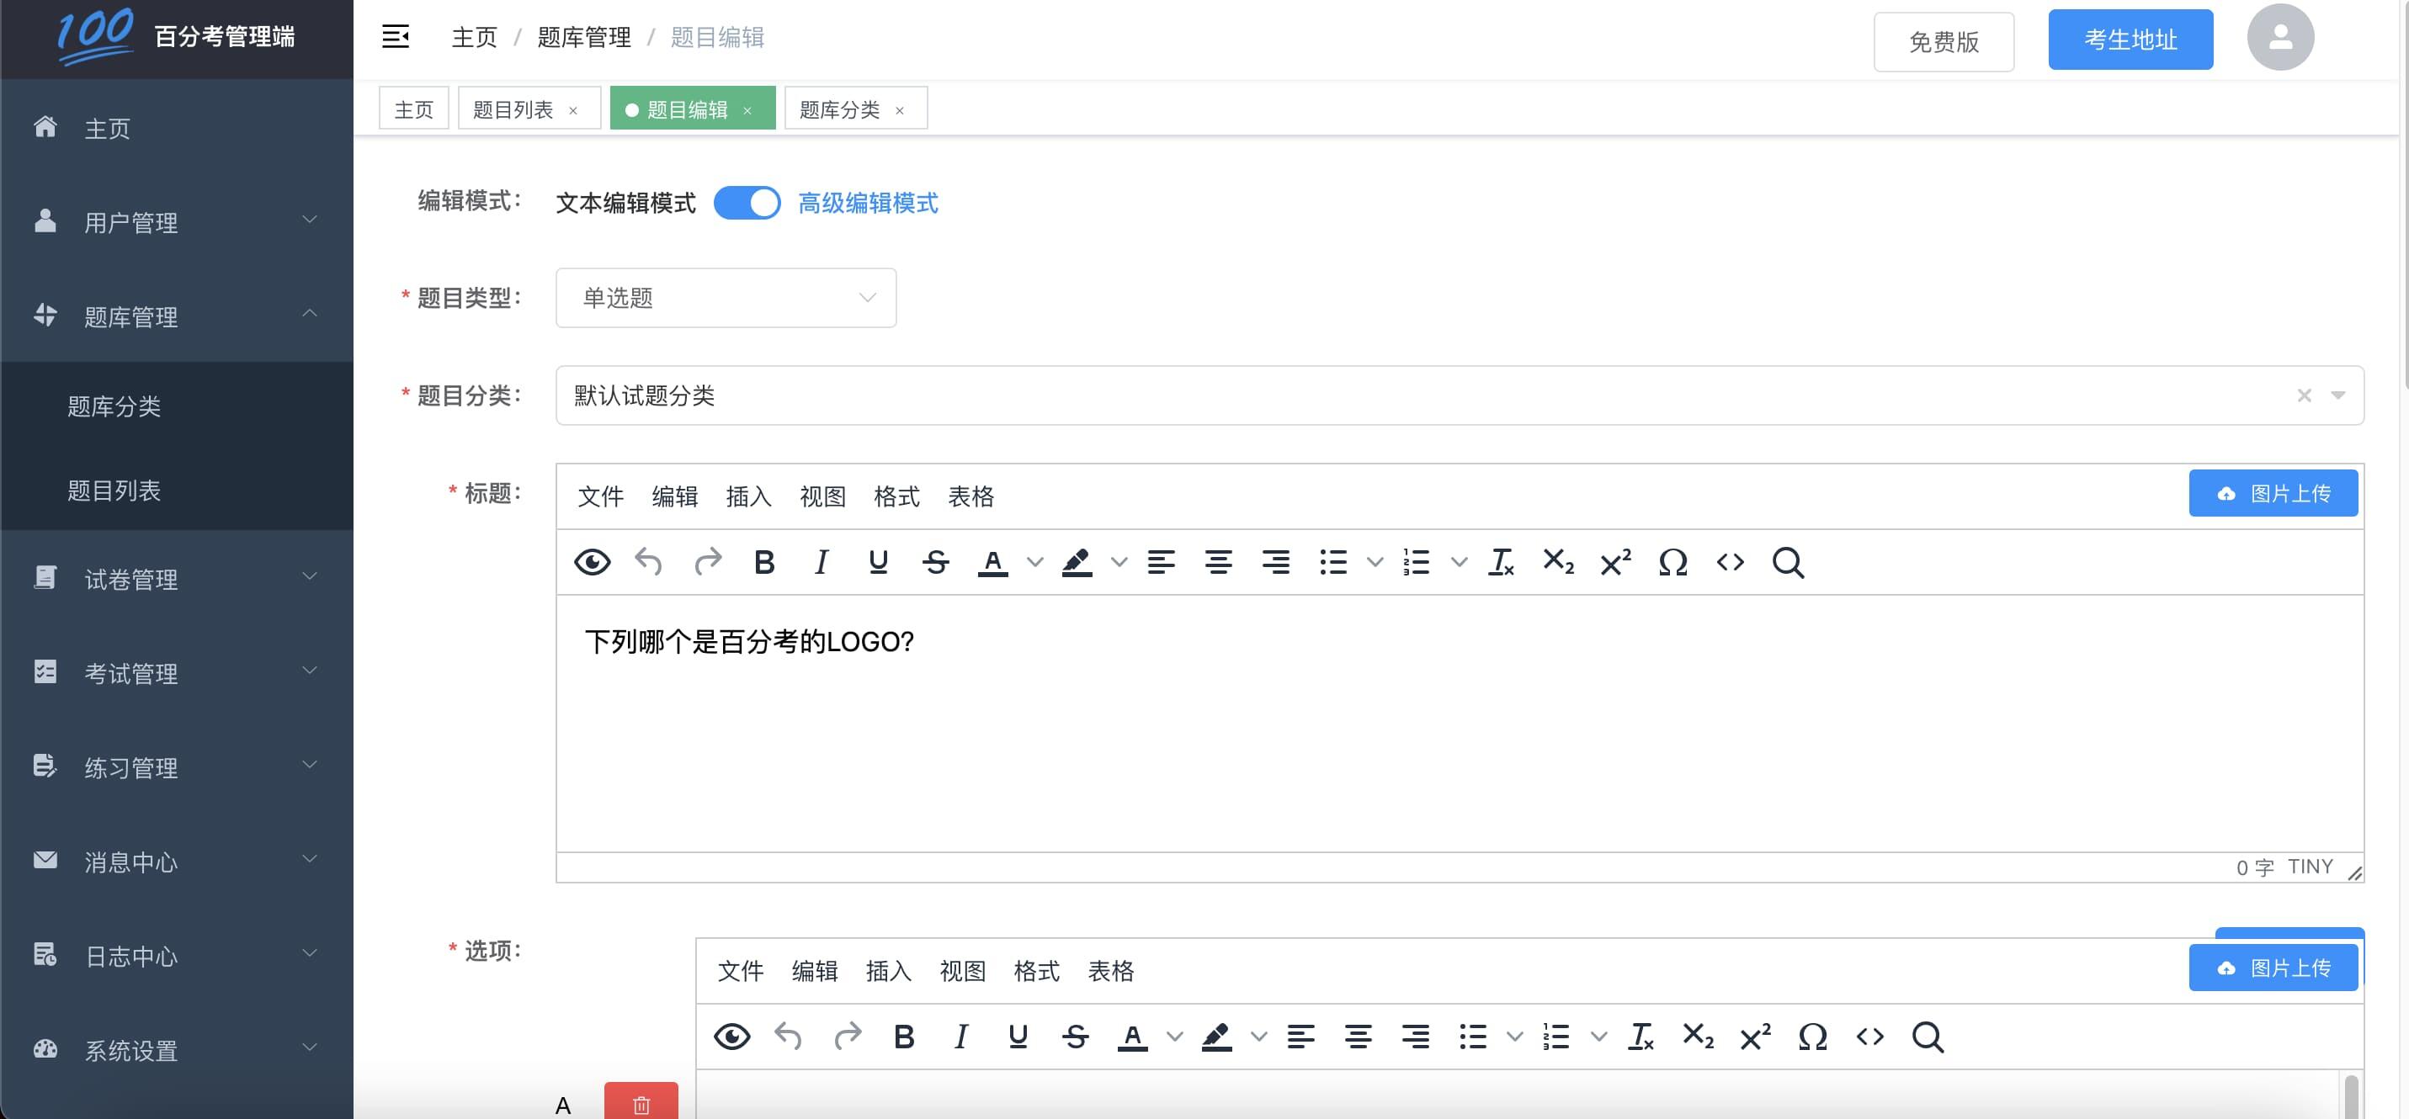Click Bold in the title editor toolbar

[x=764, y=562]
